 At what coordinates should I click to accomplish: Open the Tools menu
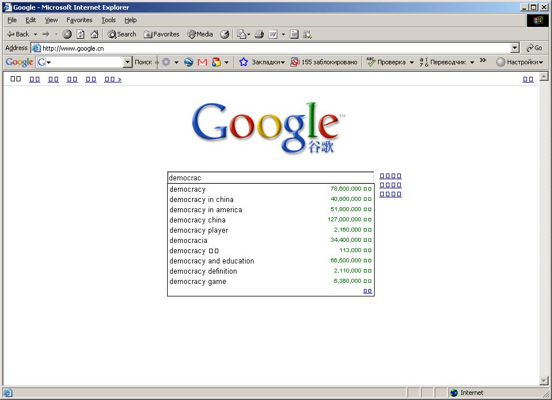tap(109, 20)
